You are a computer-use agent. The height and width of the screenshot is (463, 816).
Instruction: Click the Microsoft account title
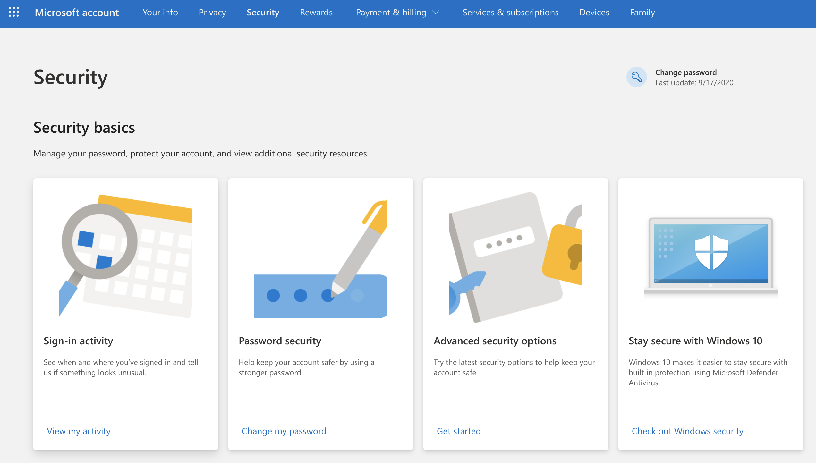coord(77,12)
